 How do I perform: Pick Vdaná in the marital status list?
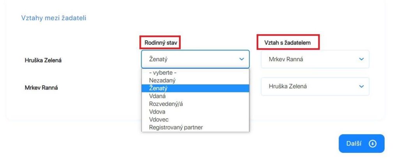coord(195,96)
